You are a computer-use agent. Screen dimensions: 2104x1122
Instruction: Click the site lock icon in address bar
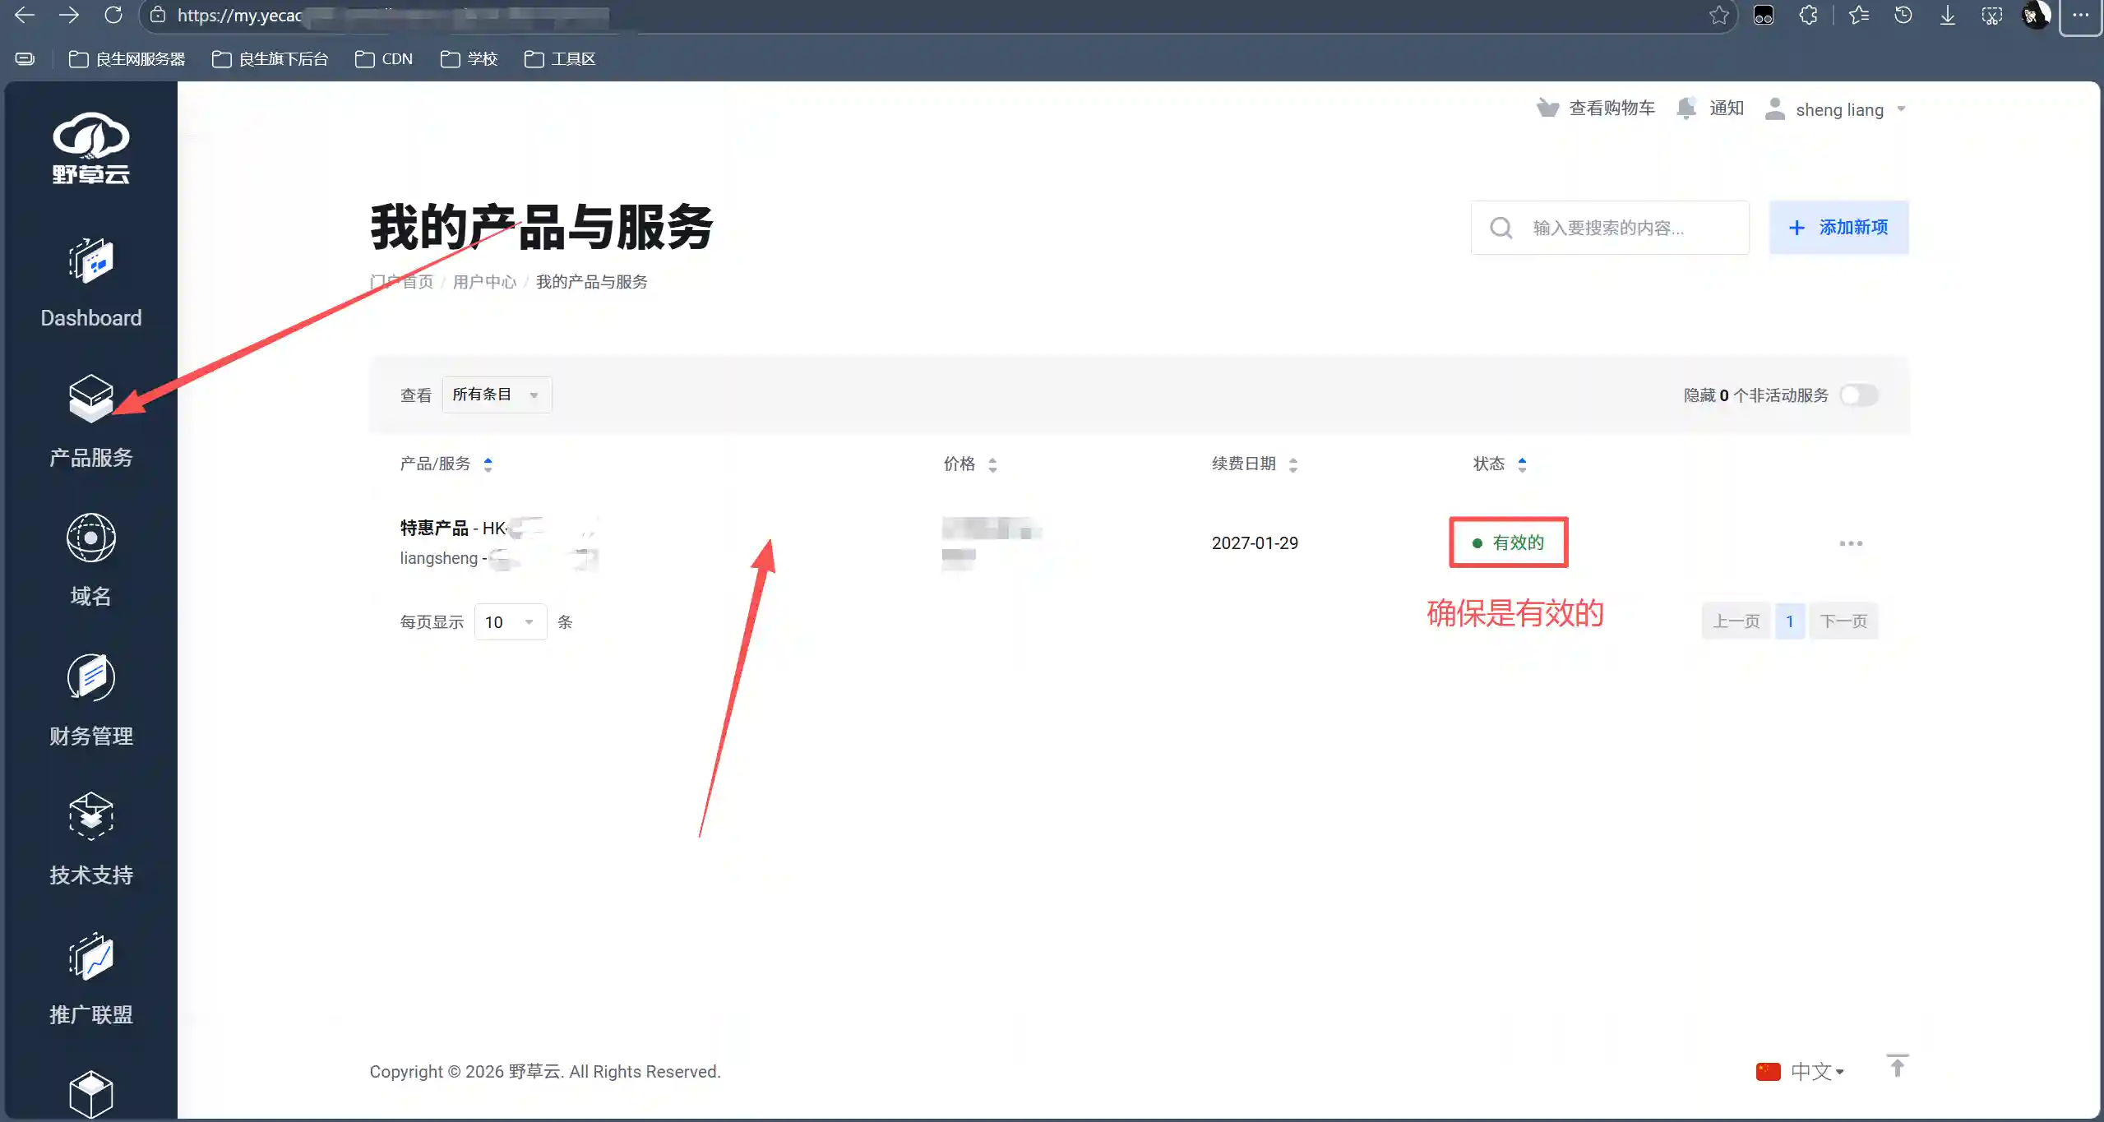click(x=158, y=15)
